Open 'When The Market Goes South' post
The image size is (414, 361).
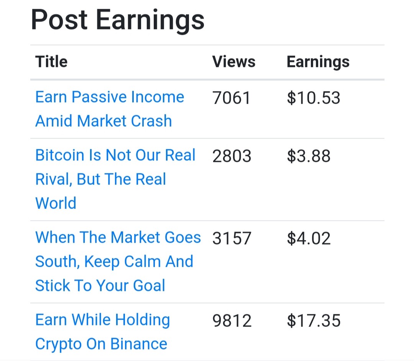click(x=118, y=261)
